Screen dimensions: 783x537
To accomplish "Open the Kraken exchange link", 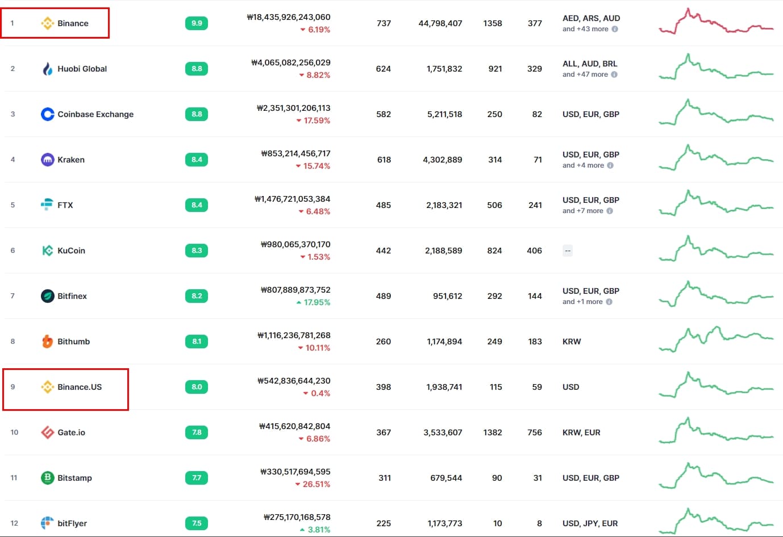I will 71,160.
